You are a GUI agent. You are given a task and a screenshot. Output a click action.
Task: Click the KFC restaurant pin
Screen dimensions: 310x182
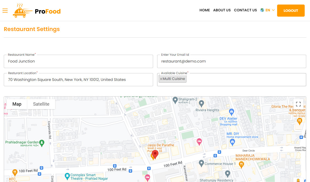click(15, 172)
